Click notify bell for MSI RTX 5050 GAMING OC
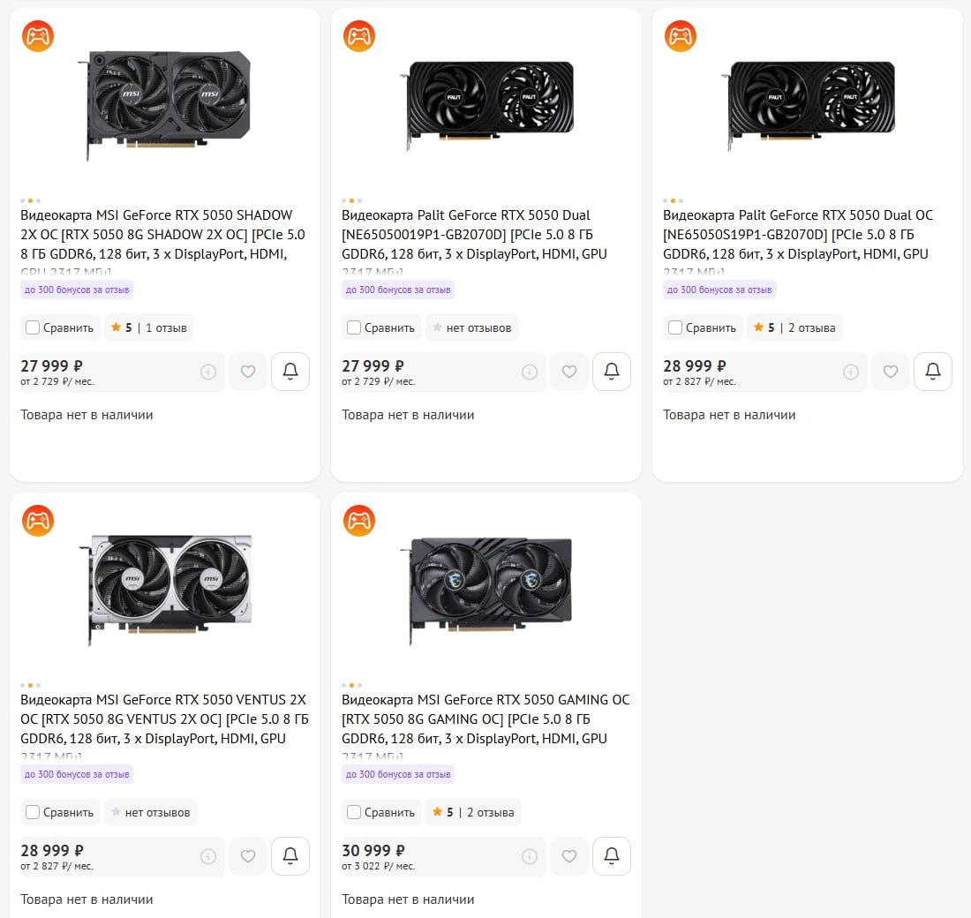The height and width of the screenshot is (918, 971). pos(611,856)
